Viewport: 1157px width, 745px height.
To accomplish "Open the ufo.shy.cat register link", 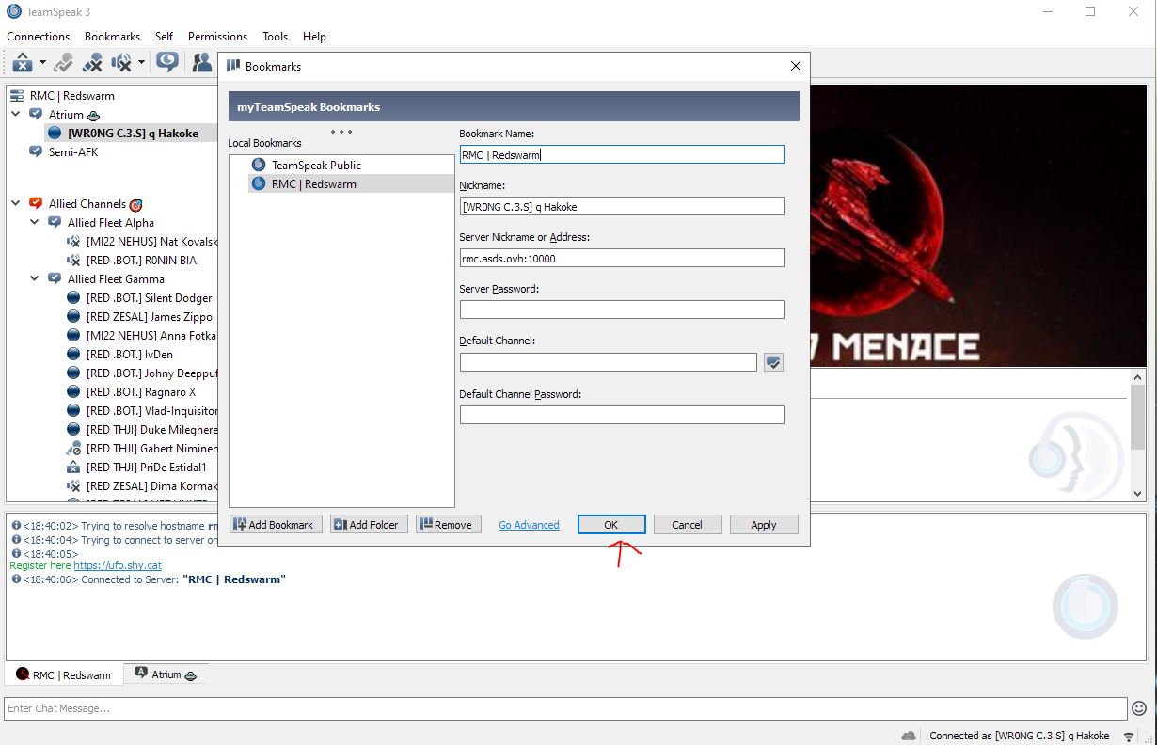I will pyautogui.click(x=118, y=566).
